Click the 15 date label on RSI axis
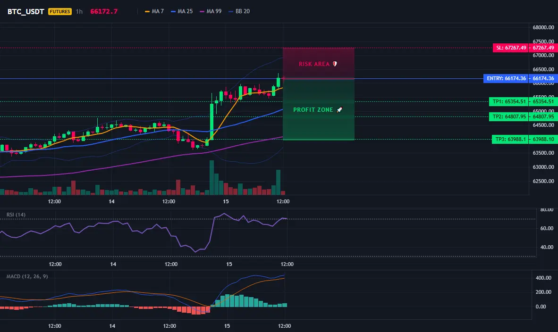Image resolution: width=558 pixels, height=332 pixels. [x=229, y=264]
